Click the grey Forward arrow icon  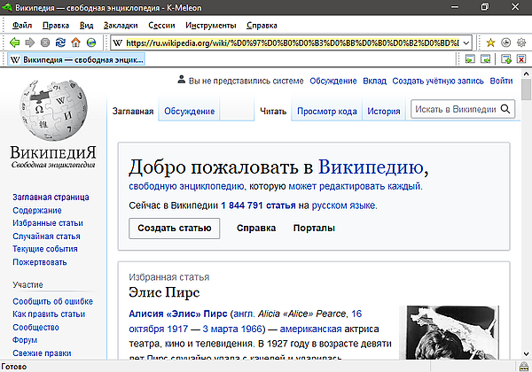[x=30, y=43]
